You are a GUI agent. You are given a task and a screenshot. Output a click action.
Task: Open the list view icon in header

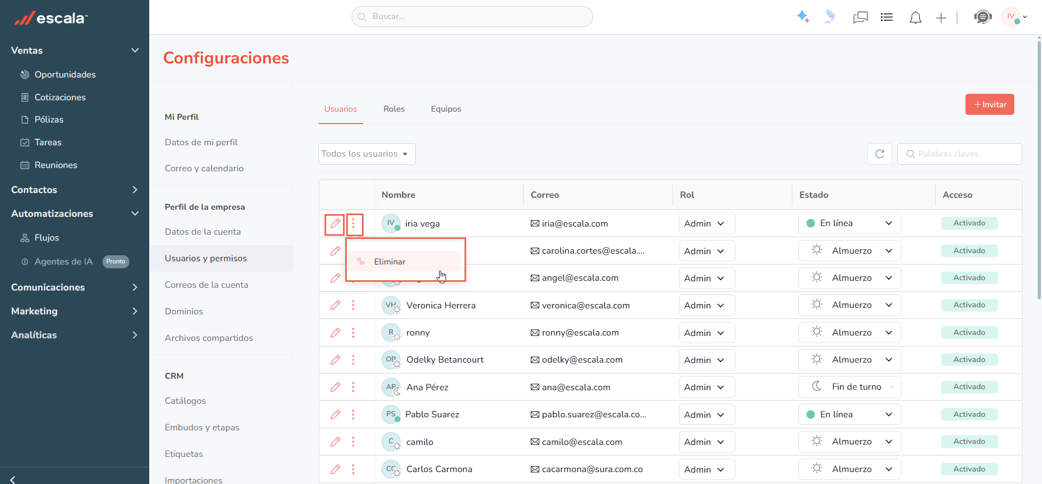click(x=887, y=17)
